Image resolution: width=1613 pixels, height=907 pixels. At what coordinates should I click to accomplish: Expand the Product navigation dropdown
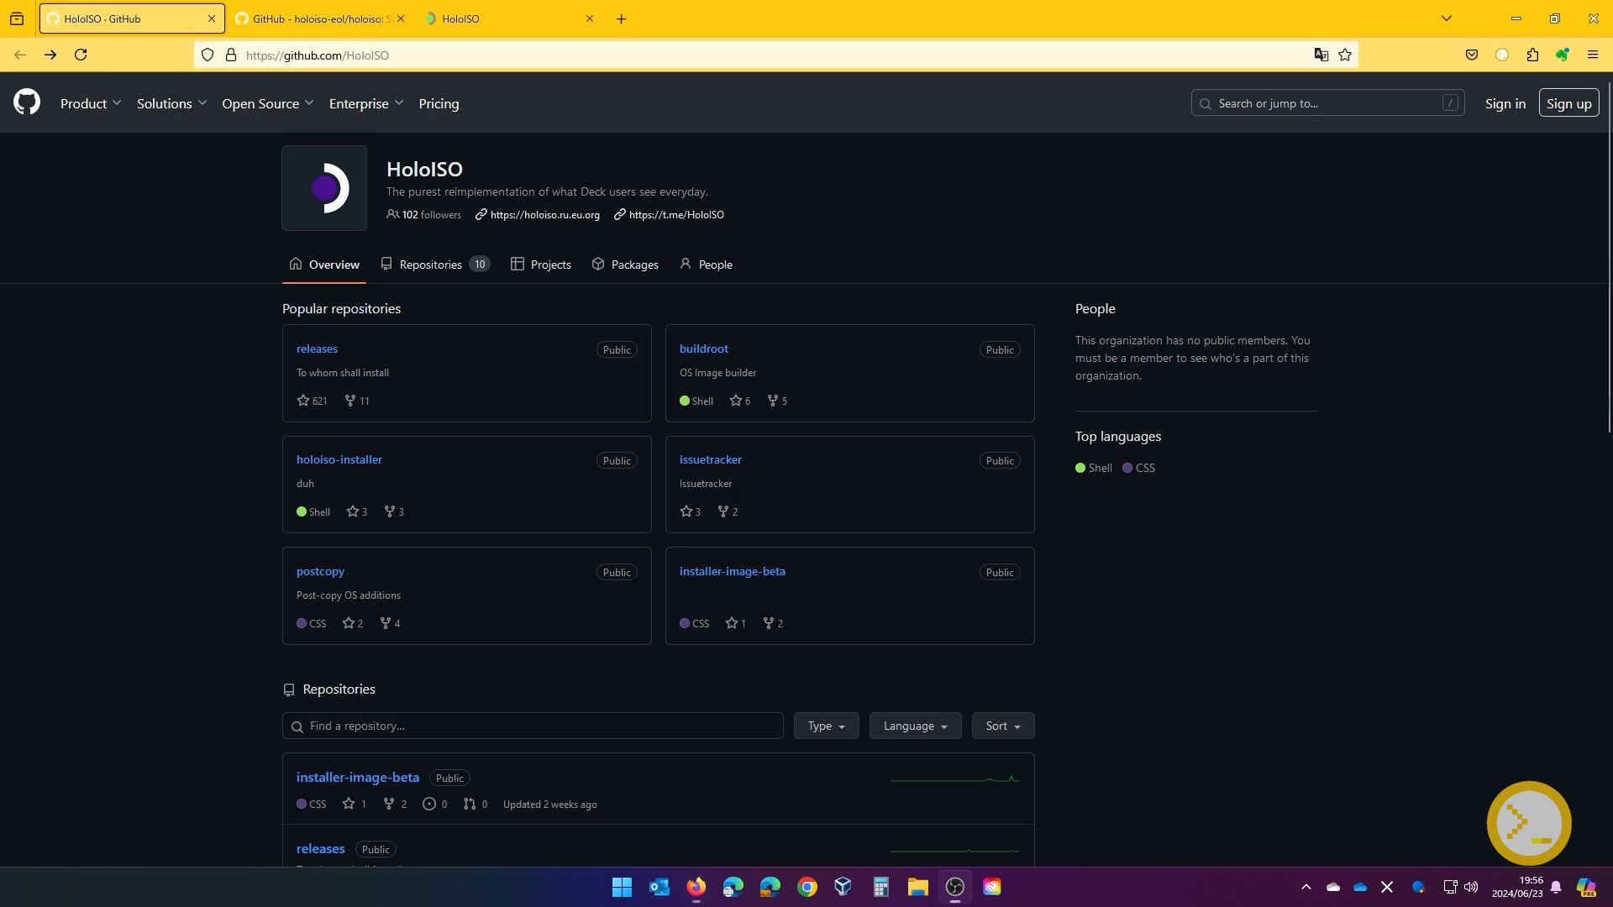point(91,103)
